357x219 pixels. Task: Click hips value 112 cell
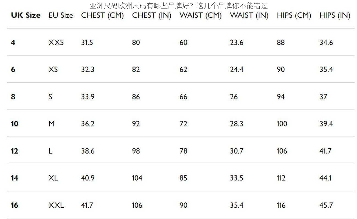pyautogui.click(x=281, y=178)
